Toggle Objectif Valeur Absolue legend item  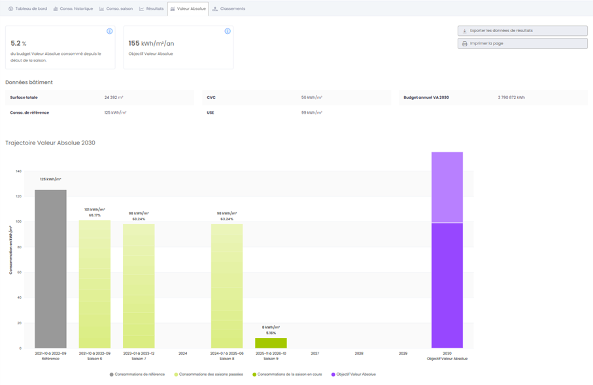tap(354, 375)
